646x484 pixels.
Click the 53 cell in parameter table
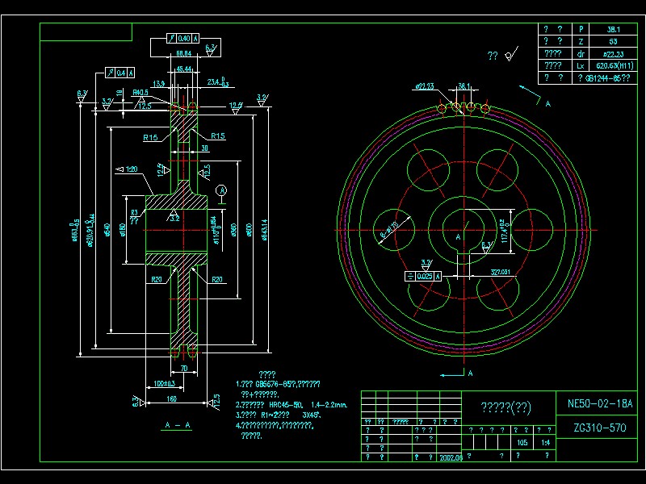[x=613, y=42]
